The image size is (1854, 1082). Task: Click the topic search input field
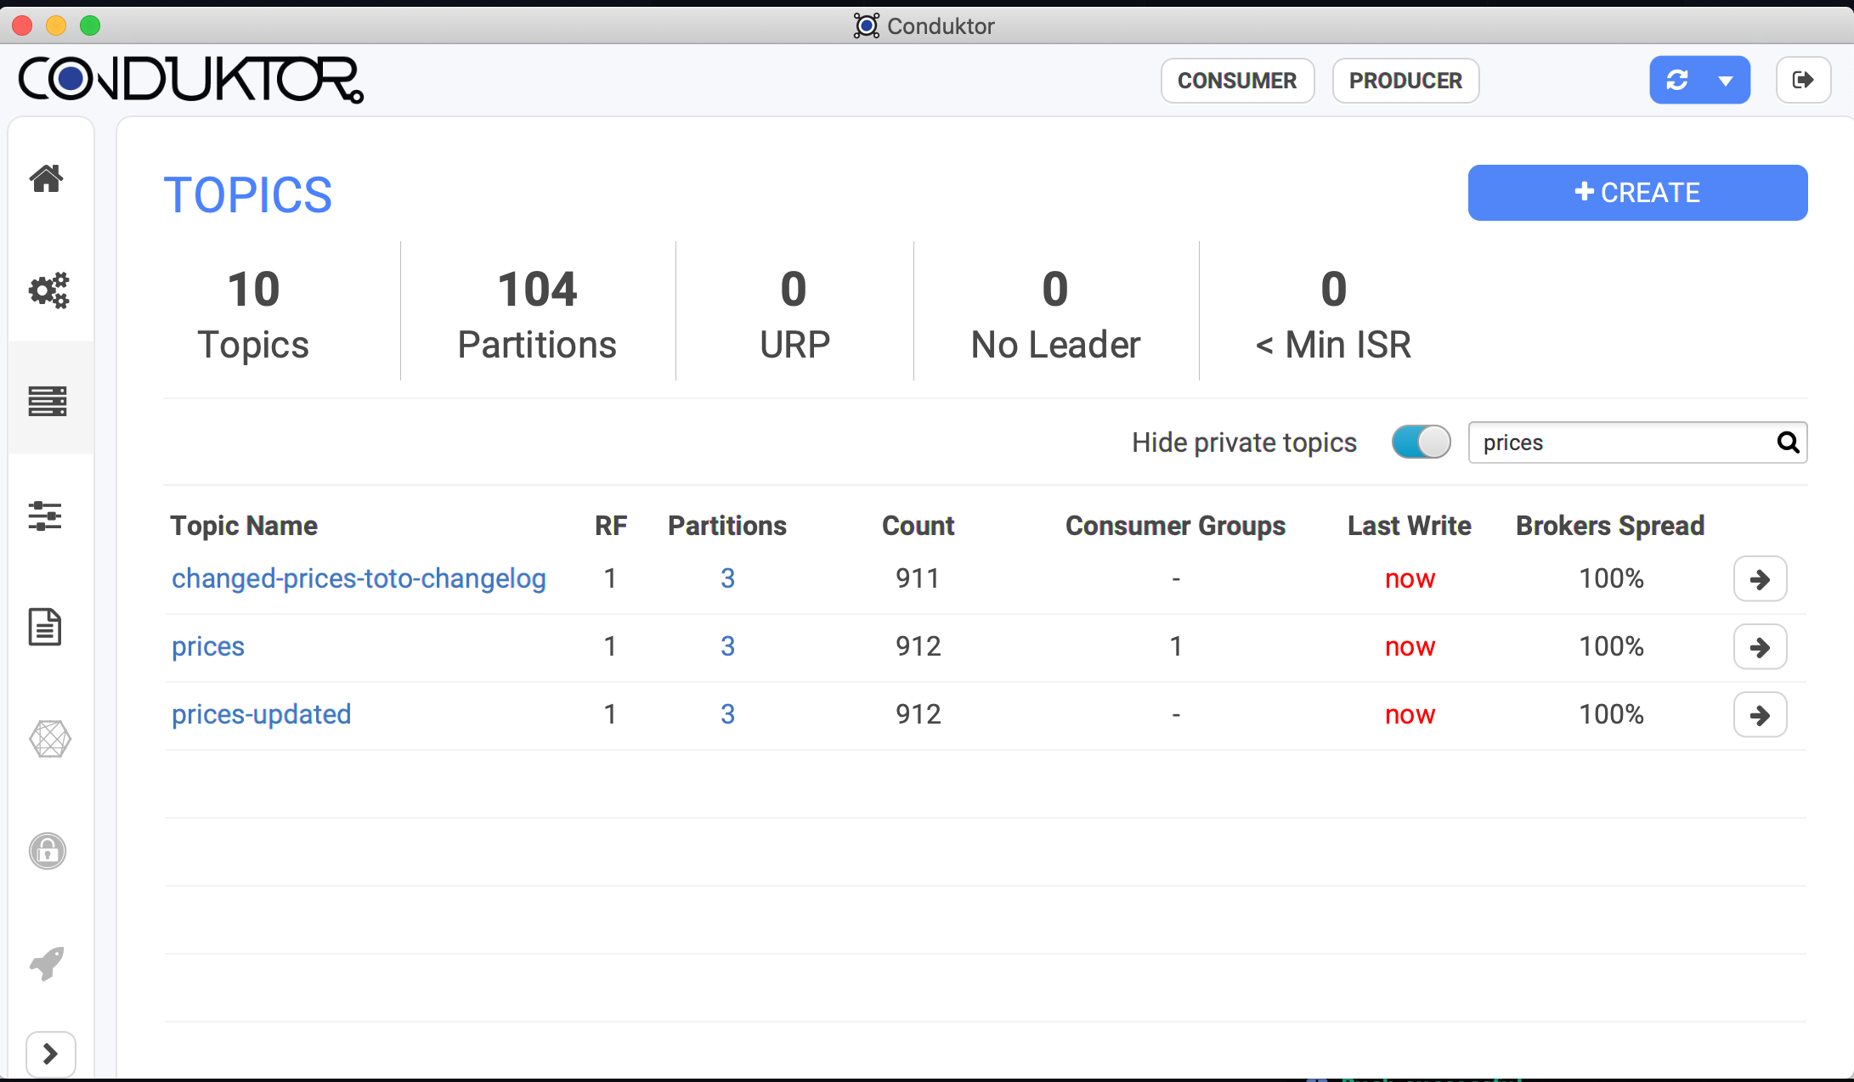coord(1623,442)
